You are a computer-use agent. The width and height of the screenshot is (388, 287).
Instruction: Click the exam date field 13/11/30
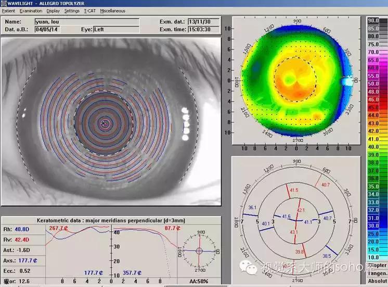pyautogui.click(x=204, y=22)
